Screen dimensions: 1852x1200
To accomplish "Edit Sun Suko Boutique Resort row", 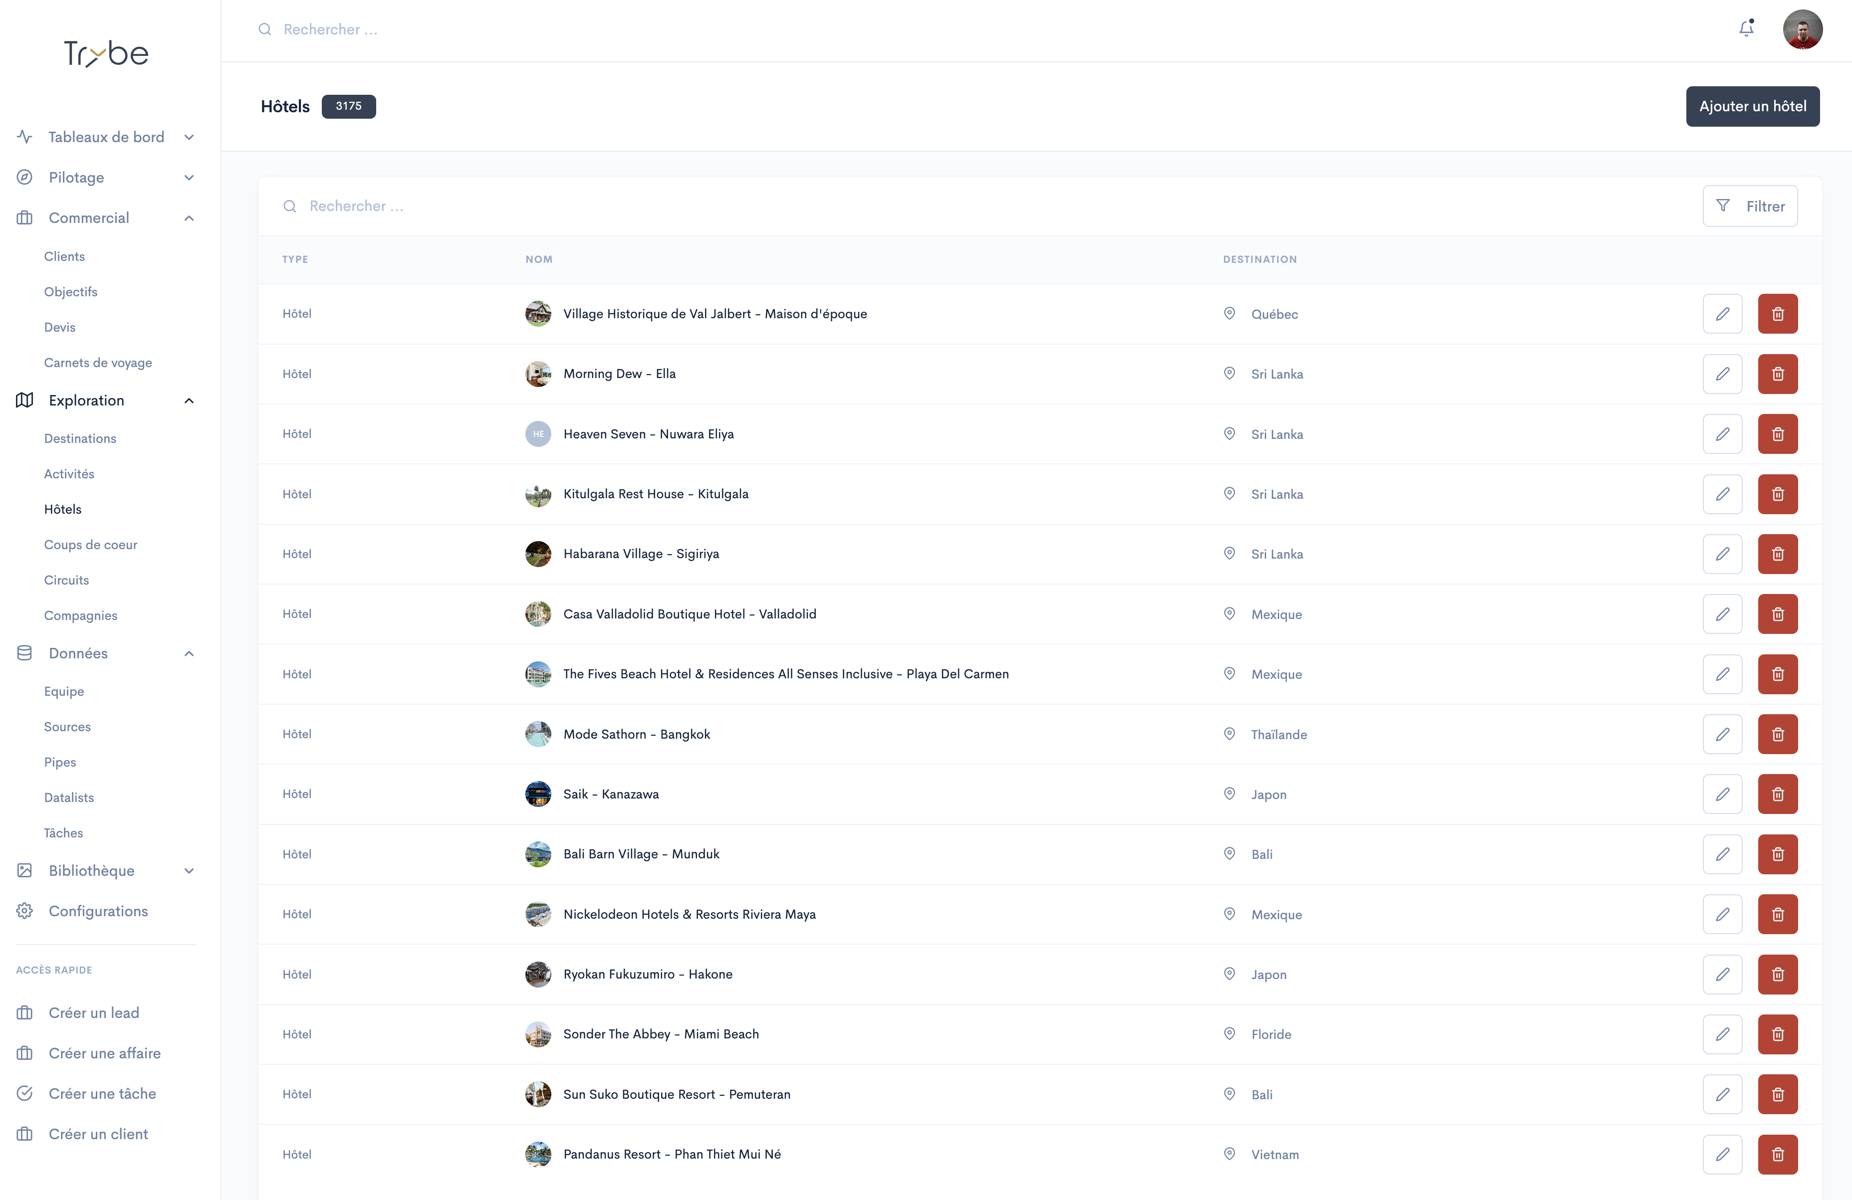I will click(x=1722, y=1094).
